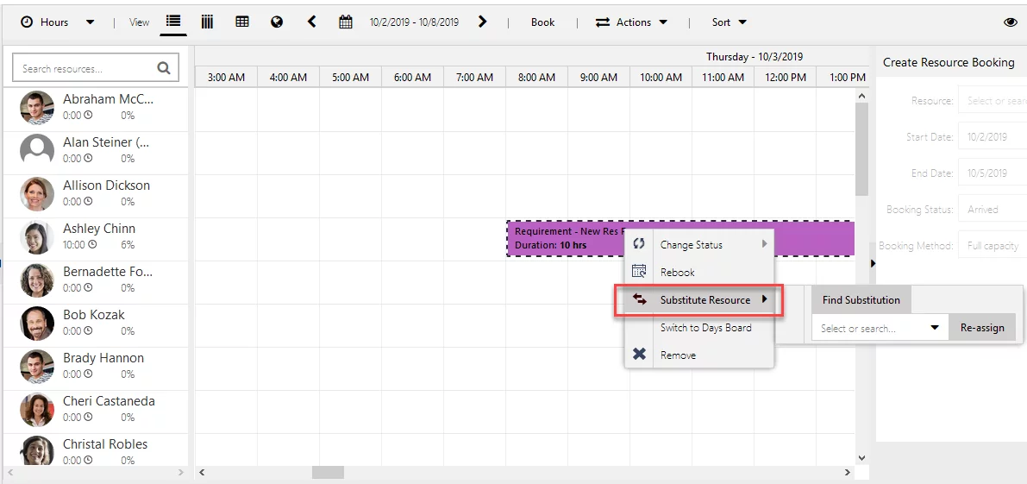Click Abraham McC... profile photo
Image resolution: width=1027 pixels, height=484 pixels.
pyautogui.click(x=37, y=107)
